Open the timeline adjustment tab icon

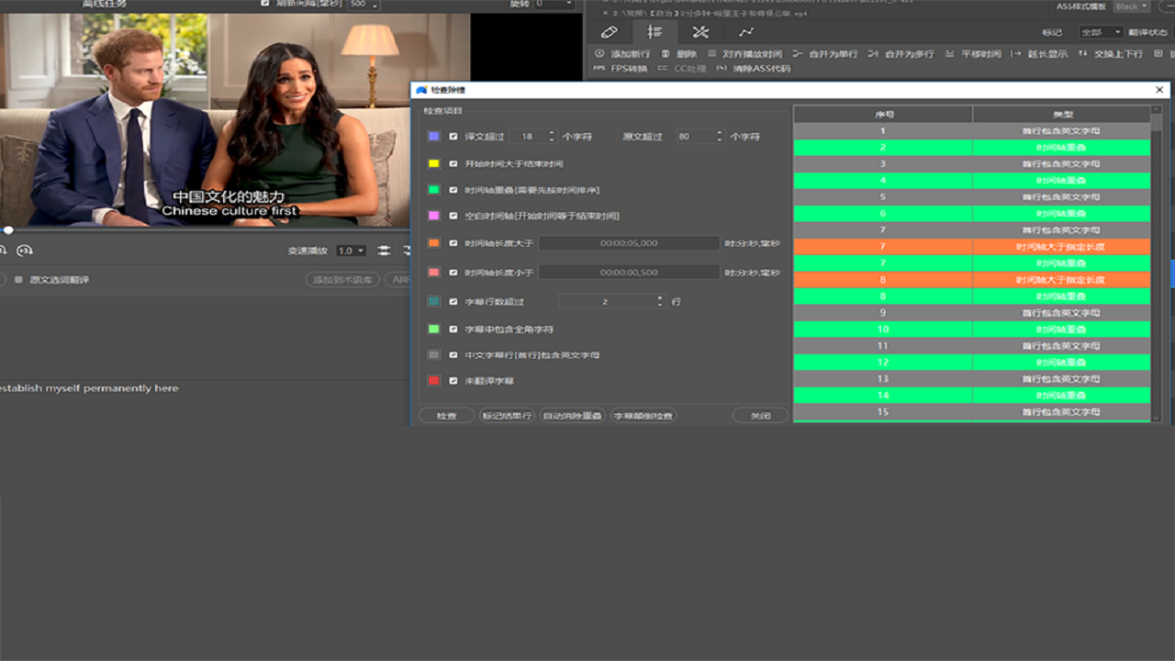coord(655,32)
